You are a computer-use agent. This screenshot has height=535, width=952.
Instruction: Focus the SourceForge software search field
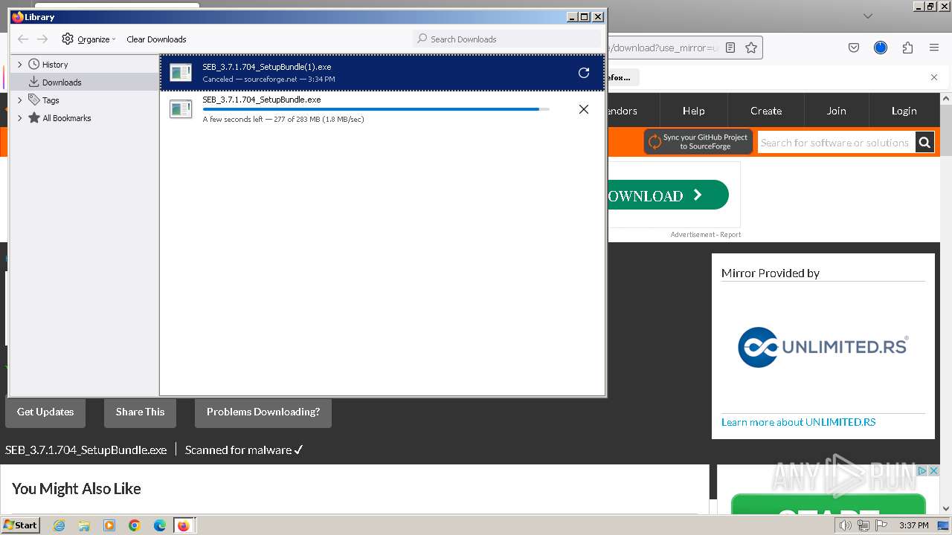click(836, 143)
